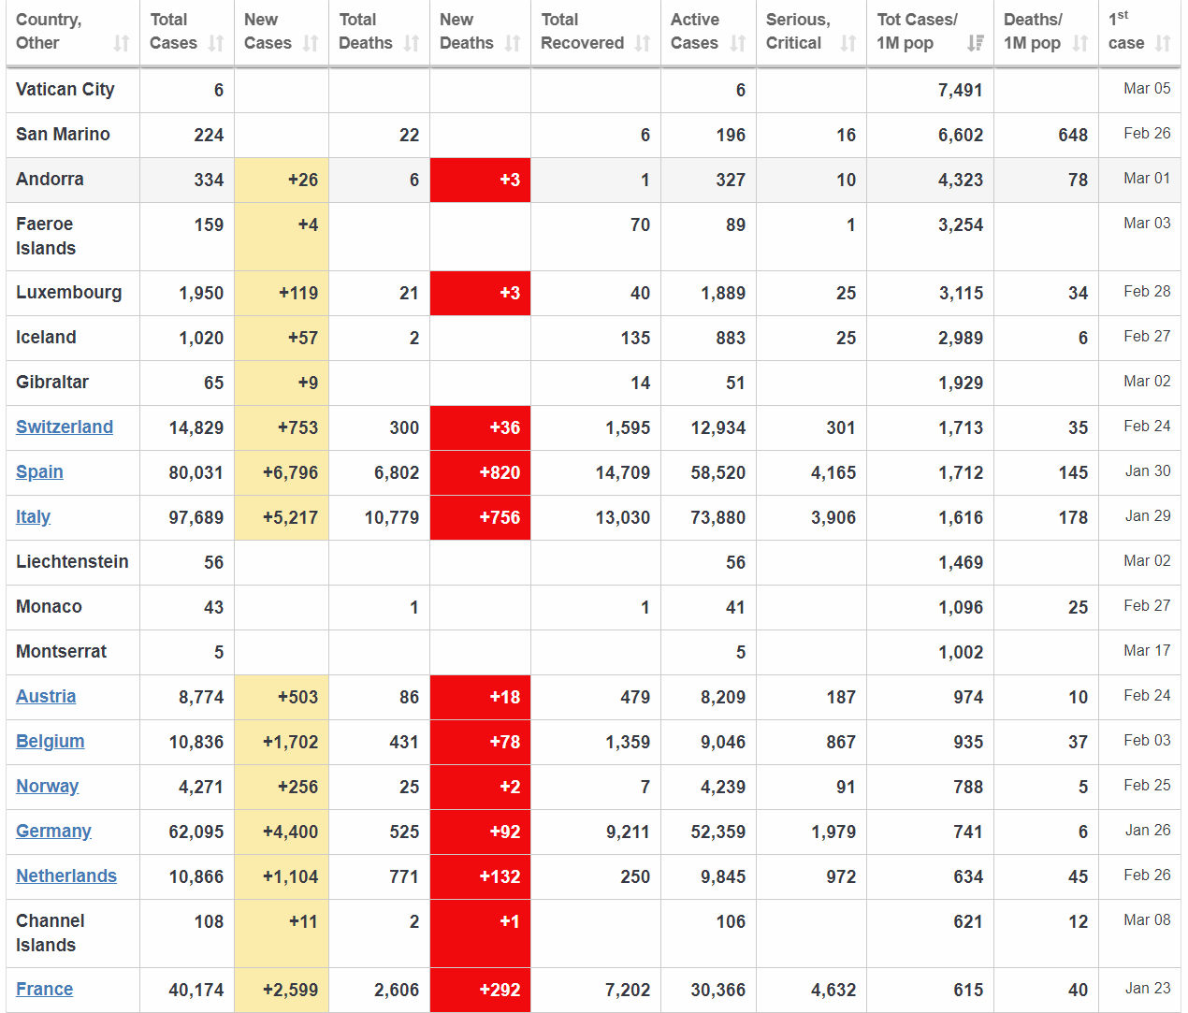Sort by Serious, Critical arrow icon

click(x=848, y=43)
